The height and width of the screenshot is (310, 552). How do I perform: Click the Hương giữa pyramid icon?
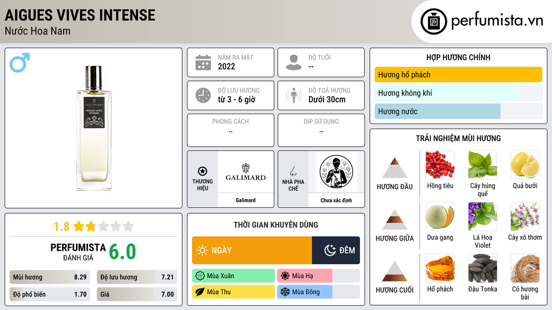pos(395,220)
